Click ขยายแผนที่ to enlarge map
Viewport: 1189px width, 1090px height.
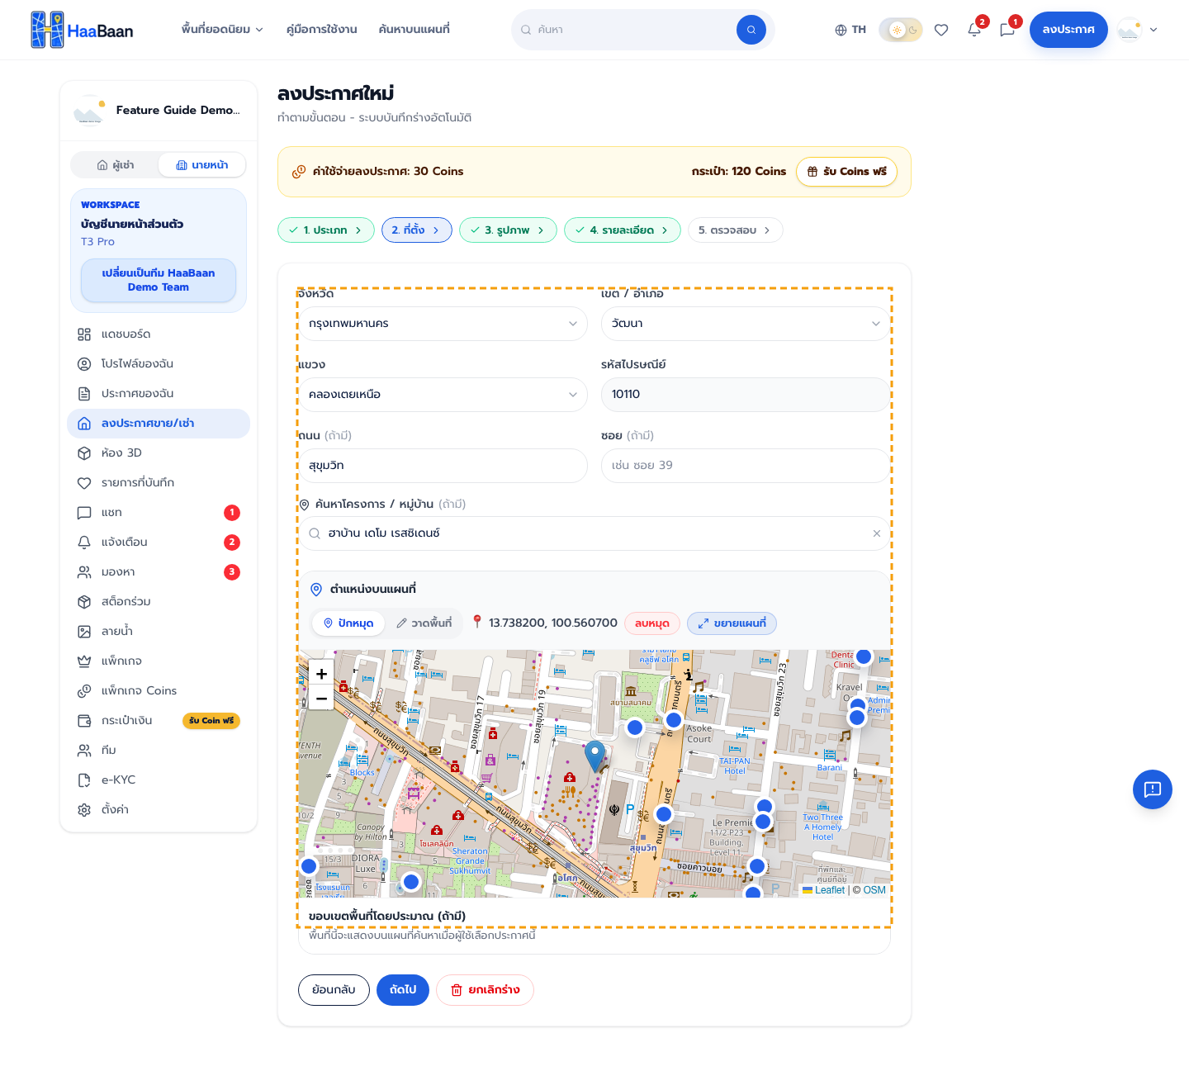(x=732, y=623)
